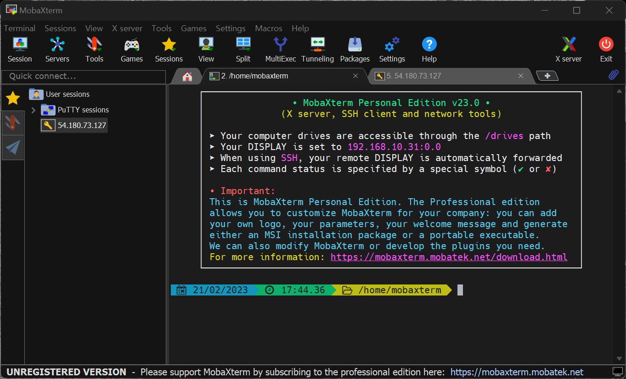Viewport: 626px width, 379px height.
Task: Click the terminal scrollbar up arrow
Action: [619, 92]
